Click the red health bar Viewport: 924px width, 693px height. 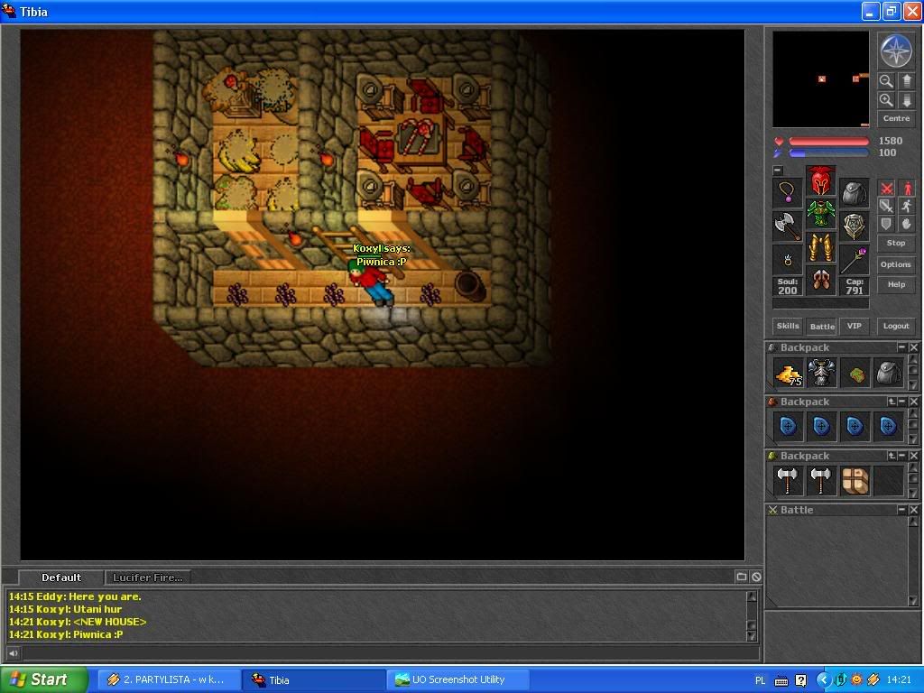(x=828, y=142)
